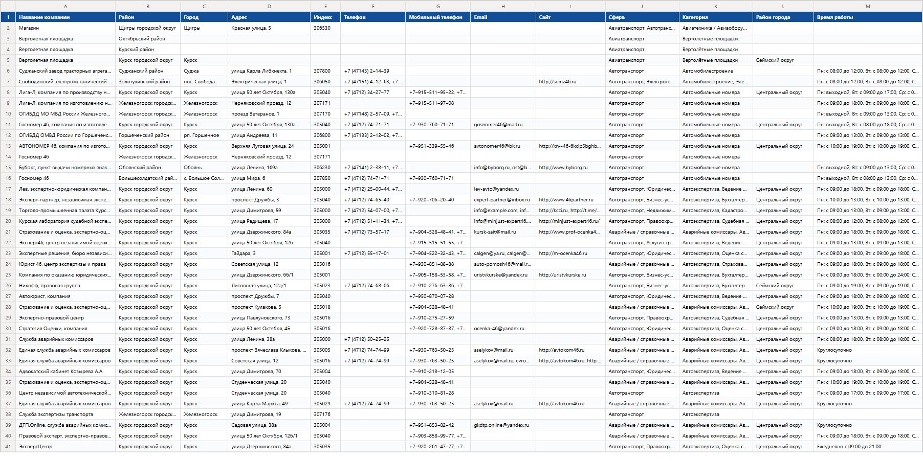Select the http://semz46.ru website cell
The image size is (923, 461).
(x=570, y=82)
